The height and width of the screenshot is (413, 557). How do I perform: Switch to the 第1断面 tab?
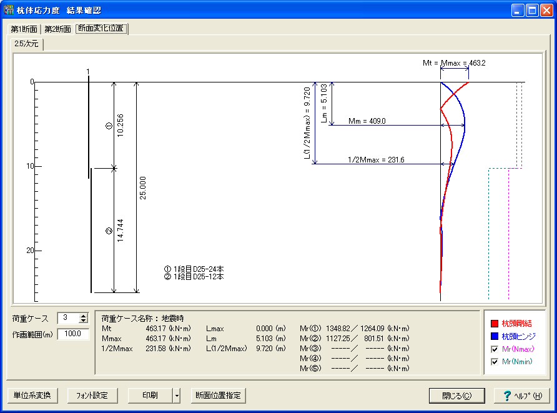pos(24,29)
